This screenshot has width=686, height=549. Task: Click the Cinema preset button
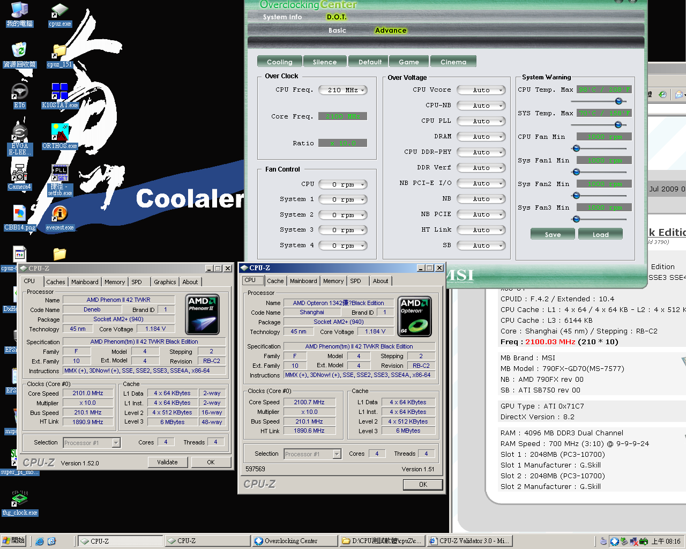click(453, 62)
